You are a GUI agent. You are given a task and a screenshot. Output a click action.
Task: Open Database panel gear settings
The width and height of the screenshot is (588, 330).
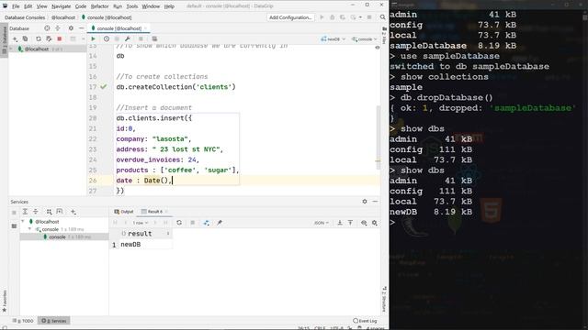71,28
